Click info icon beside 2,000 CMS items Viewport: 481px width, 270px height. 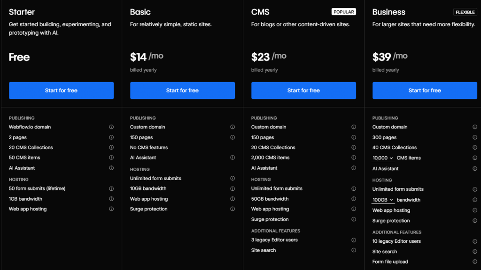354,157
